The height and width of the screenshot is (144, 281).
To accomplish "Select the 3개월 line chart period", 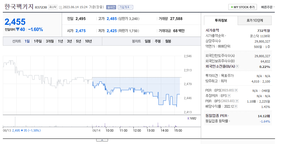I will (x=50, y=41).
